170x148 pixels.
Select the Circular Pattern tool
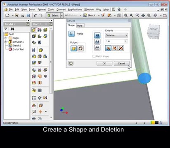[x=40, y=98]
